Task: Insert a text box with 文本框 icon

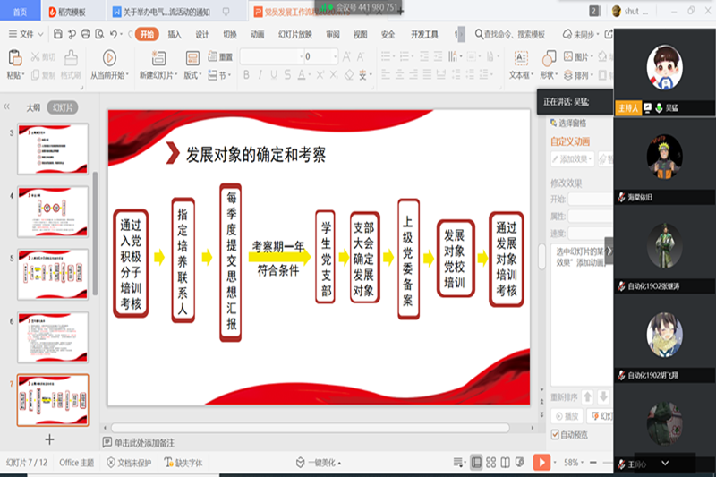Action: [520, 58]
